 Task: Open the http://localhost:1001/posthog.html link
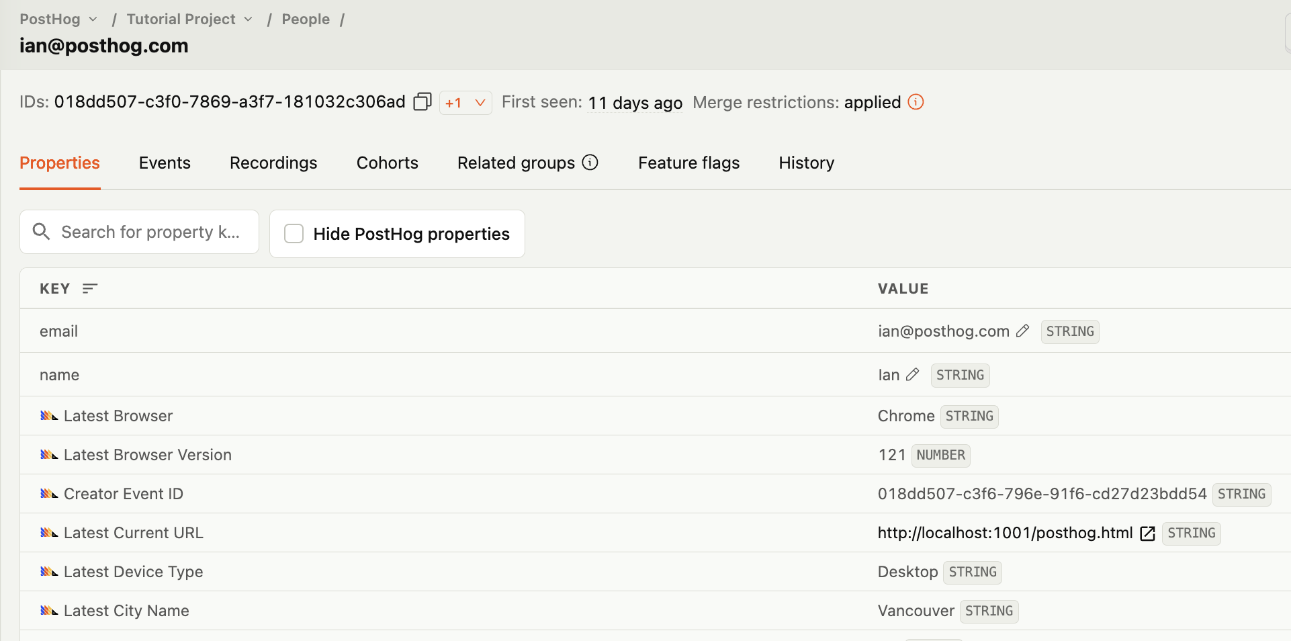1005,533
